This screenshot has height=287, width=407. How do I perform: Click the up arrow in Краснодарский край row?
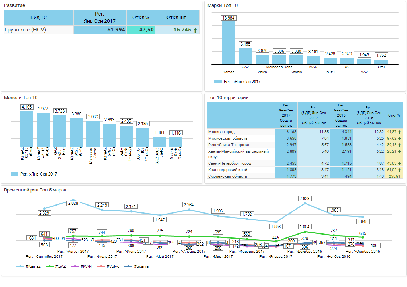[x=399, y=170]
